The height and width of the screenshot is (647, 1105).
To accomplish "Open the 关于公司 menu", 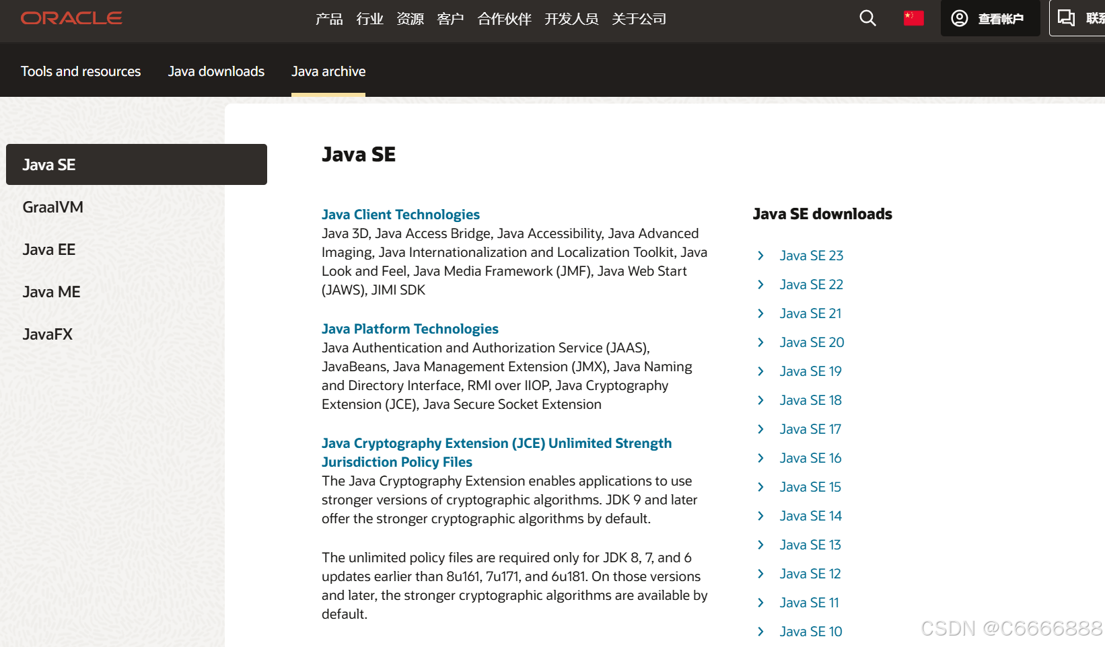I will pyautogui.click(x=639, y=19).
